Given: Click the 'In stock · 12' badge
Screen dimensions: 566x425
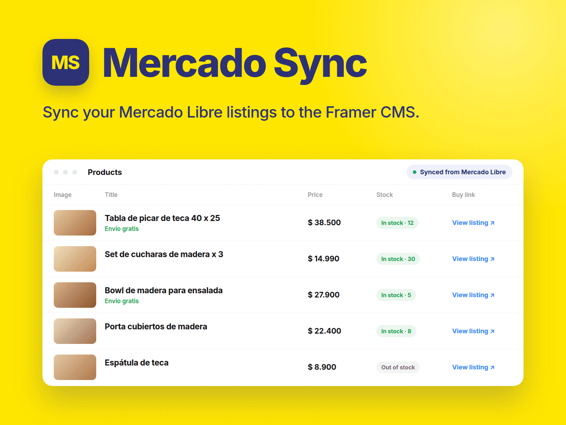Looking at the screenshot, I should [x=397, y=223].
